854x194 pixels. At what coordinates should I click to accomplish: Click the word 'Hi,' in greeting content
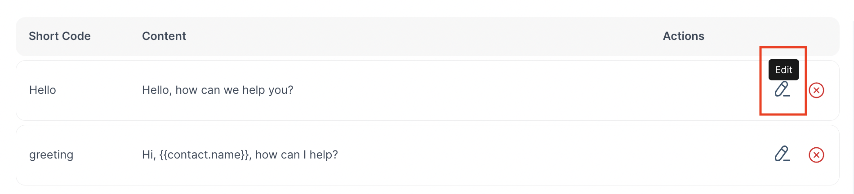pos(149,155)
